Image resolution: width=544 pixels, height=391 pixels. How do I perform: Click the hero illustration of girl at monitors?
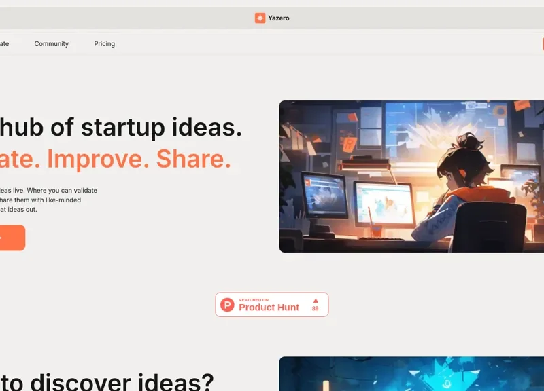pyautogui.click(x=411, y=176)
